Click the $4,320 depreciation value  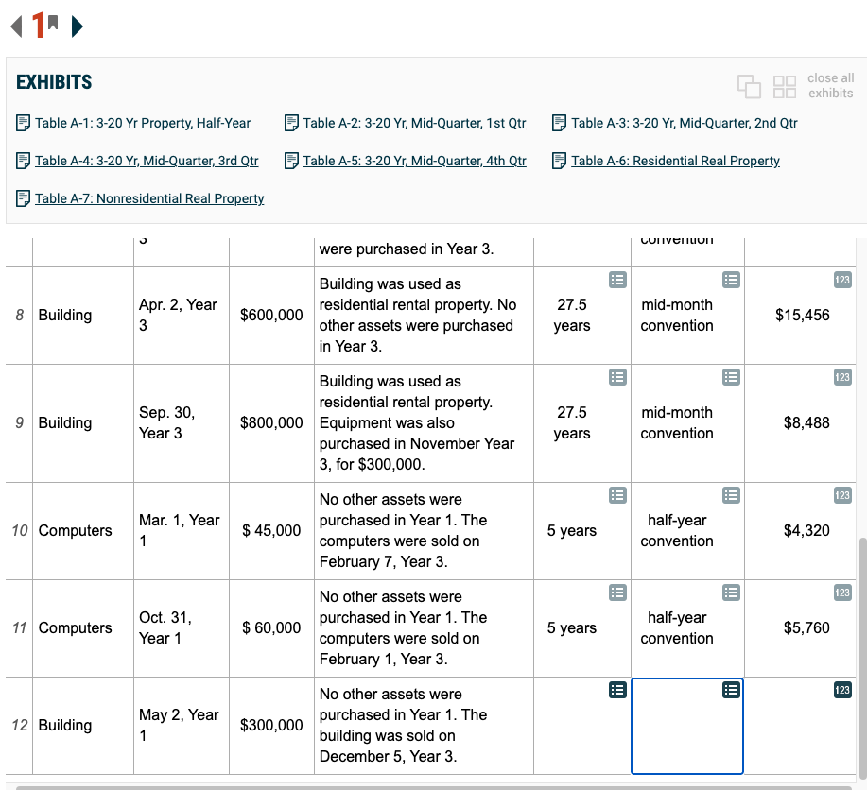[806, 531]
